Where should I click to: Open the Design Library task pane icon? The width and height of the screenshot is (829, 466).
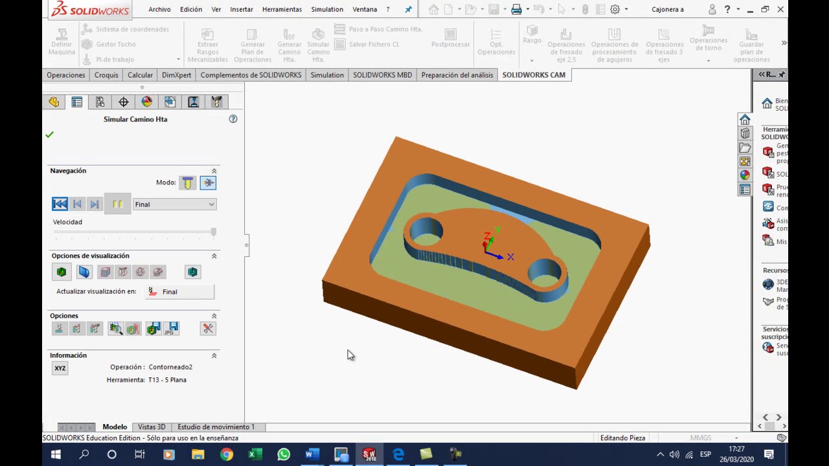745,134
